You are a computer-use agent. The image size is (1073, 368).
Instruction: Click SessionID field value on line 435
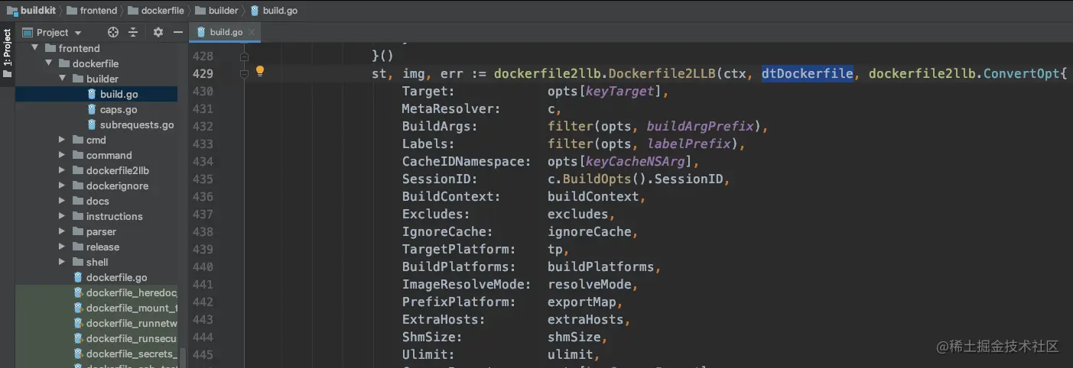(x=688, y=179)
